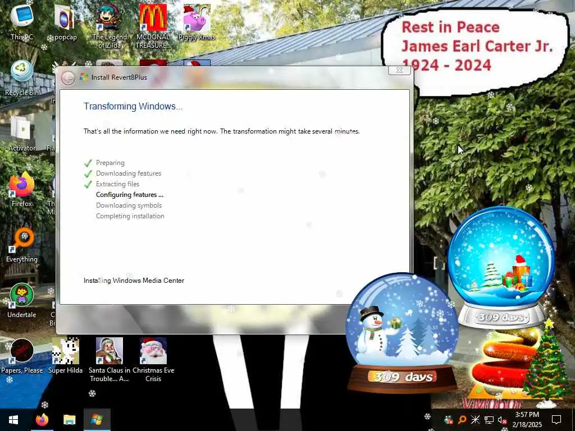This screenshot has width=575, height=431.
Task: Click the muted volume tray icon
Action: tap(503, 420)
